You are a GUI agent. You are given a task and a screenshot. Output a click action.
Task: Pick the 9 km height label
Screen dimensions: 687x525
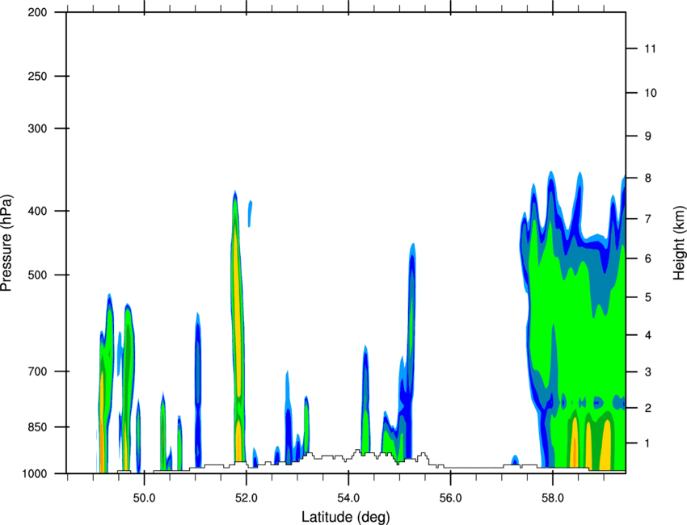(x=648, y=136)
